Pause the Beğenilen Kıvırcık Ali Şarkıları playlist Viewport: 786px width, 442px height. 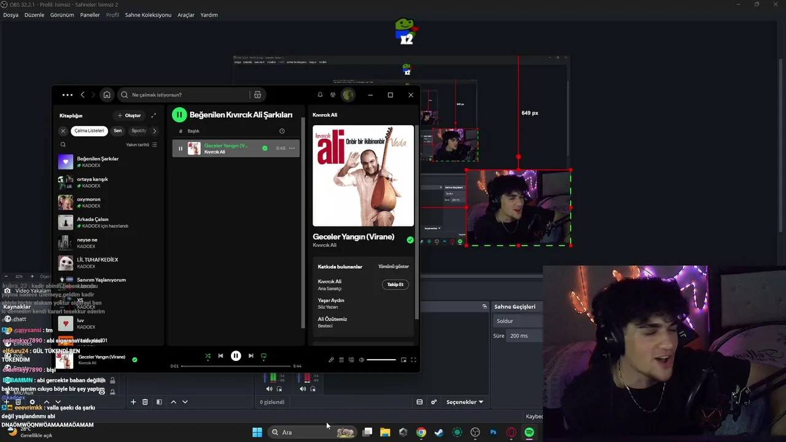click(179, 115)
